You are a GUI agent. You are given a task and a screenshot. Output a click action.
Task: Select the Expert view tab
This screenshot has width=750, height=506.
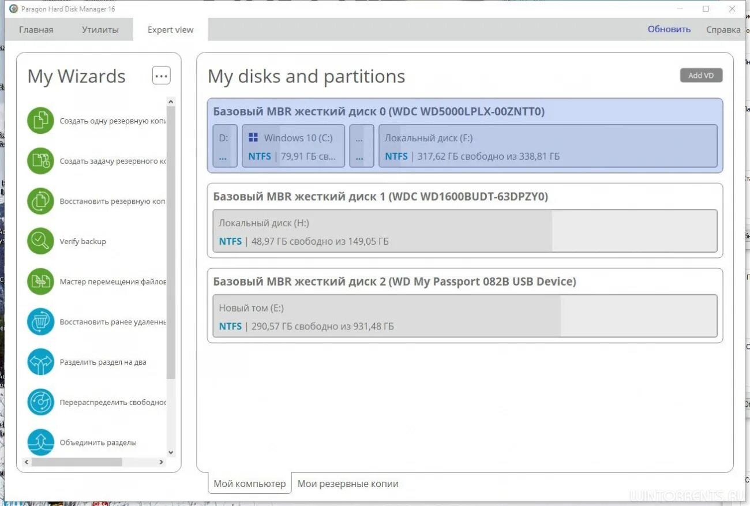point(170,29)
